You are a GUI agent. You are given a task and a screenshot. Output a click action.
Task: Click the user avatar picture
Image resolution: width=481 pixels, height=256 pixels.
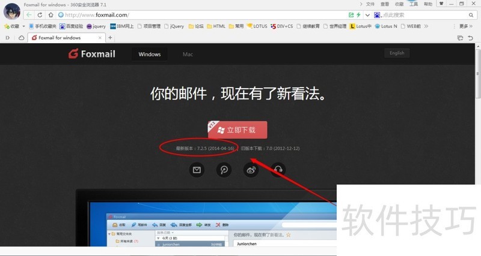pyautogui.click(x=11, y=11)
